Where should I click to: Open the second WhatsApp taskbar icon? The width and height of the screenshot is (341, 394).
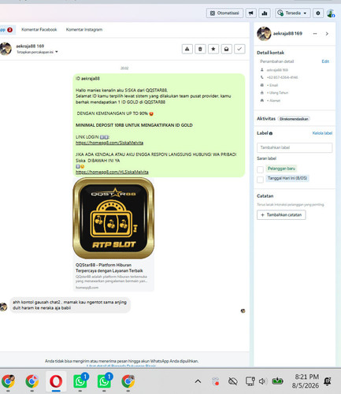104,381
